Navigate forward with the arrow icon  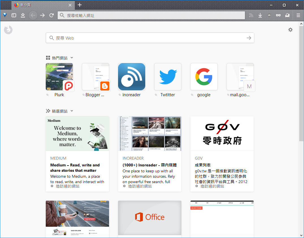[x=42, y=15]
